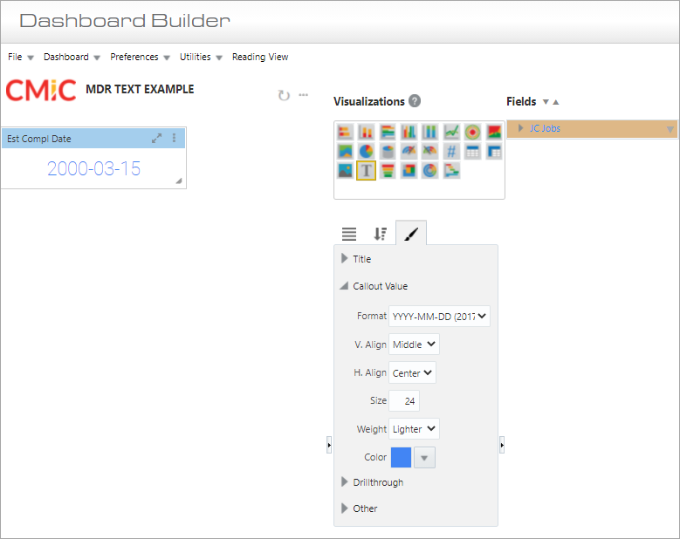Select the bullseye target visualization
The height and width of the screenshot is (539, 680).
point(473,132)
